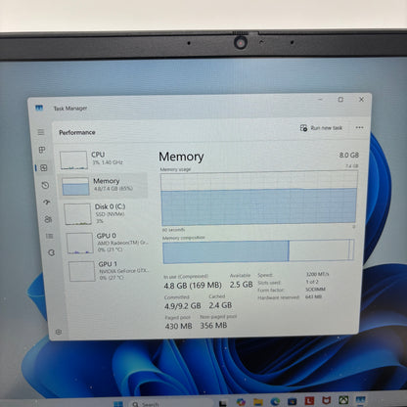Open the Users page icon
The width and height of the screenshot is (407, 407).
48,219
